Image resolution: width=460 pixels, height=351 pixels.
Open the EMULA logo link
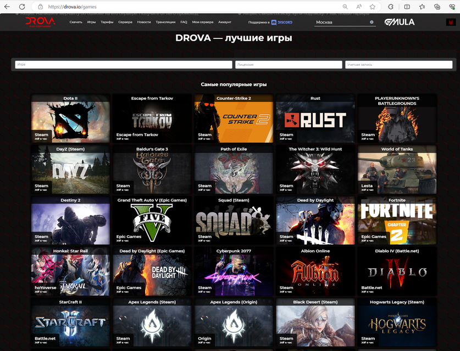400,22
